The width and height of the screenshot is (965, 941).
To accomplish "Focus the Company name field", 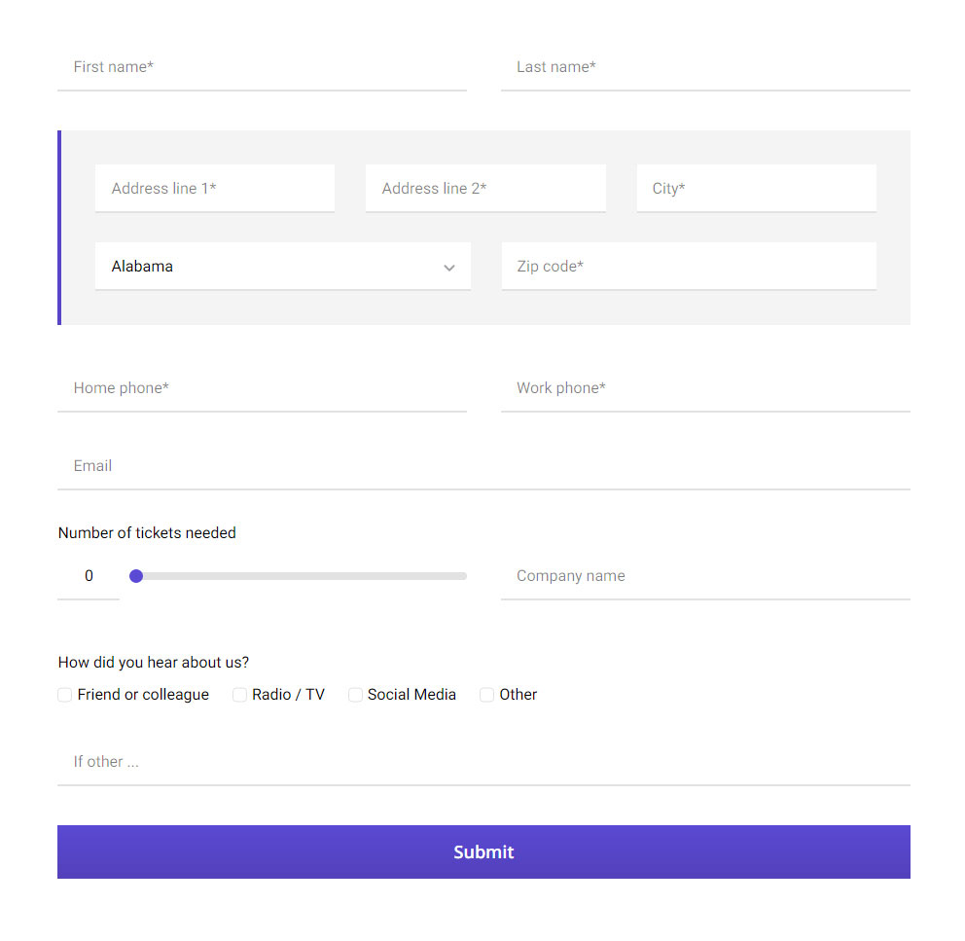I will pos(705,576).
